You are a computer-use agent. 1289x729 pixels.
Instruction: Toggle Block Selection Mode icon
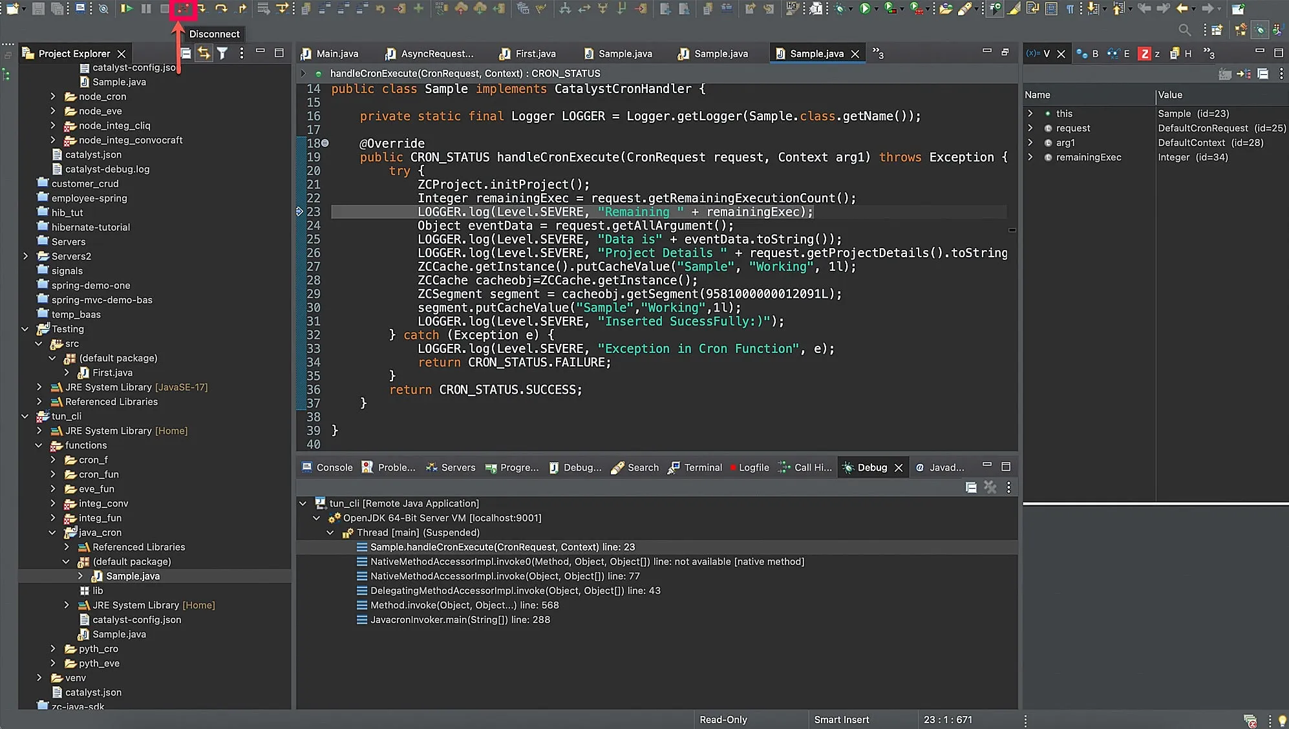(x=1052, y=9)
